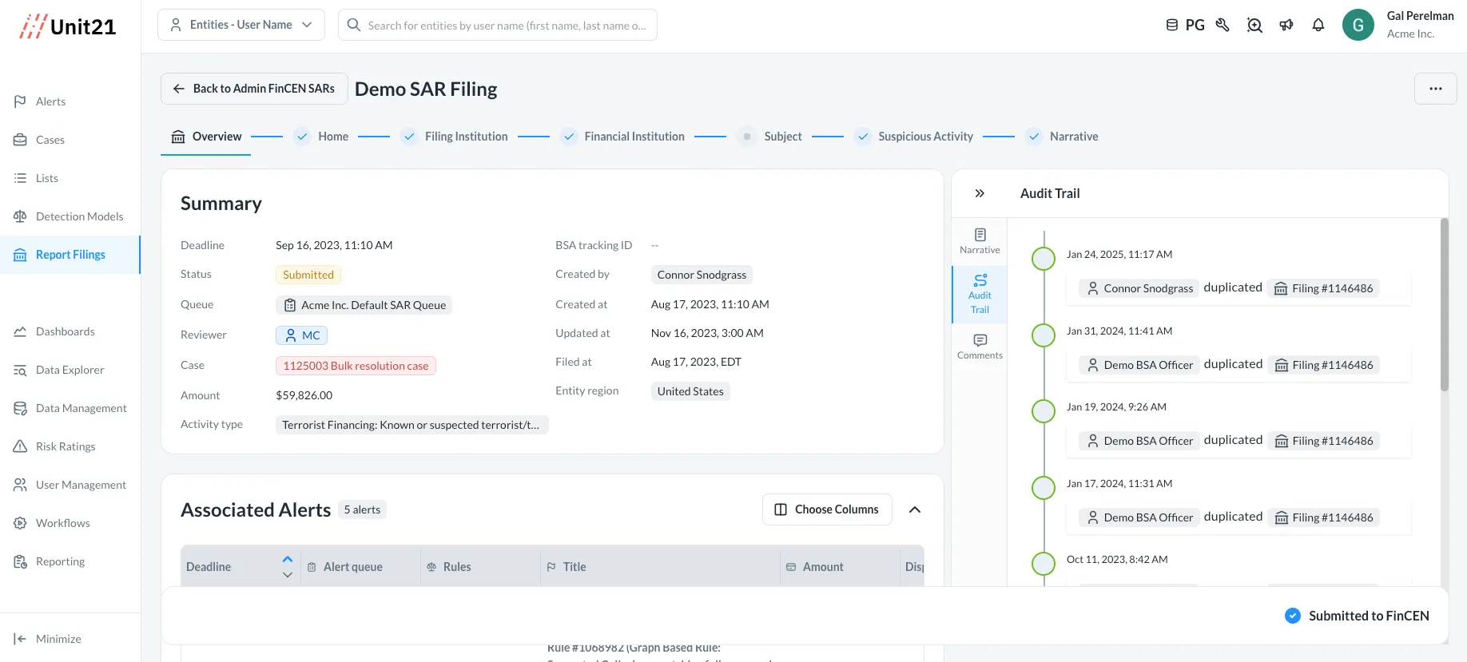Open the Audit Trail side tab
1467x662 pixels.
coord(980,294)
